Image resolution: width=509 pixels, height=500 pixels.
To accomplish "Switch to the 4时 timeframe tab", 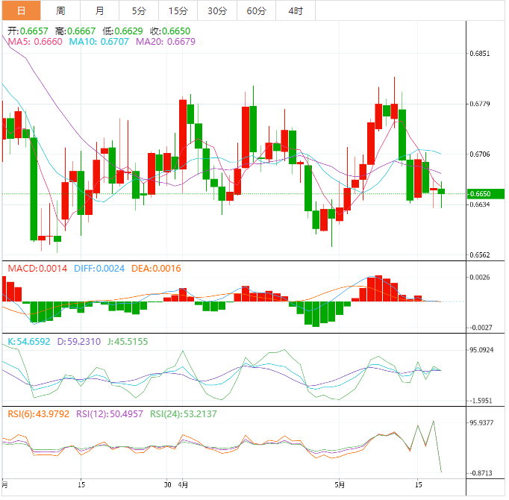I will pyautogui.click(x=295, y=10).
